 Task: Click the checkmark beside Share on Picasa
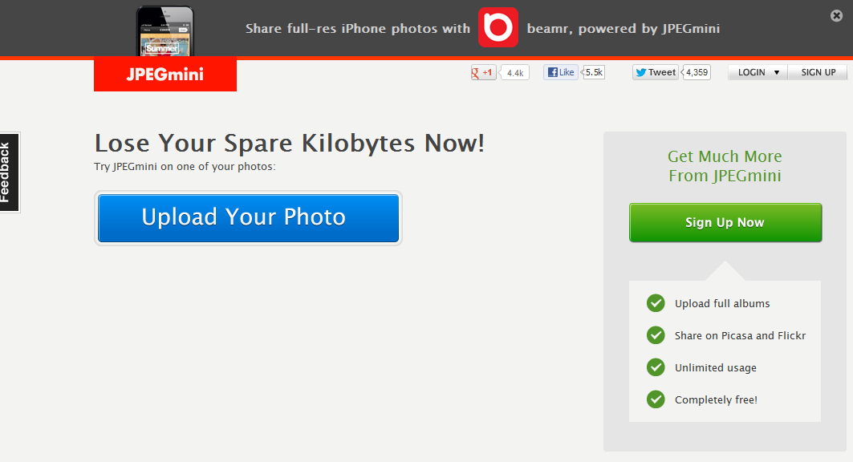click(x=656, y=335)
